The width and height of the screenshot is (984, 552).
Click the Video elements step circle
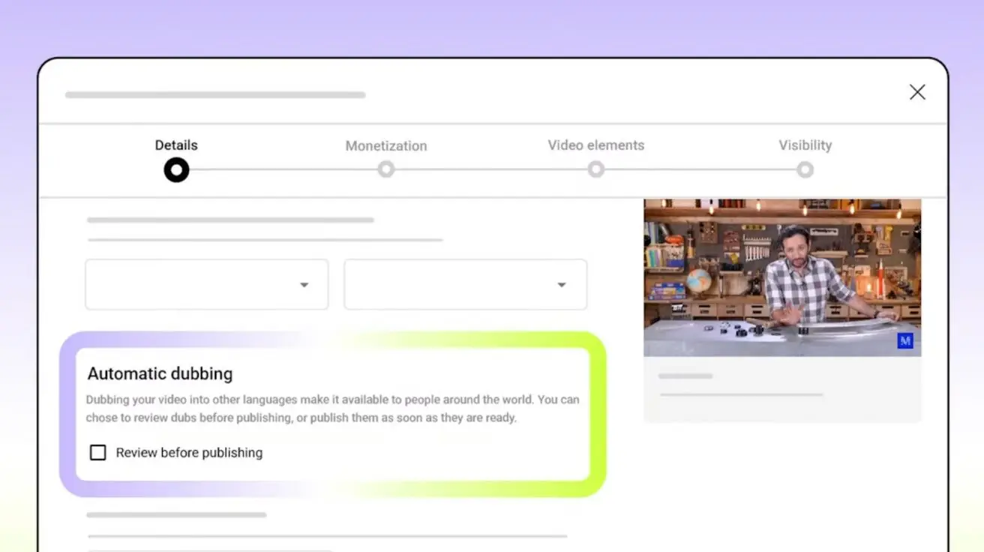pos(596,169)
